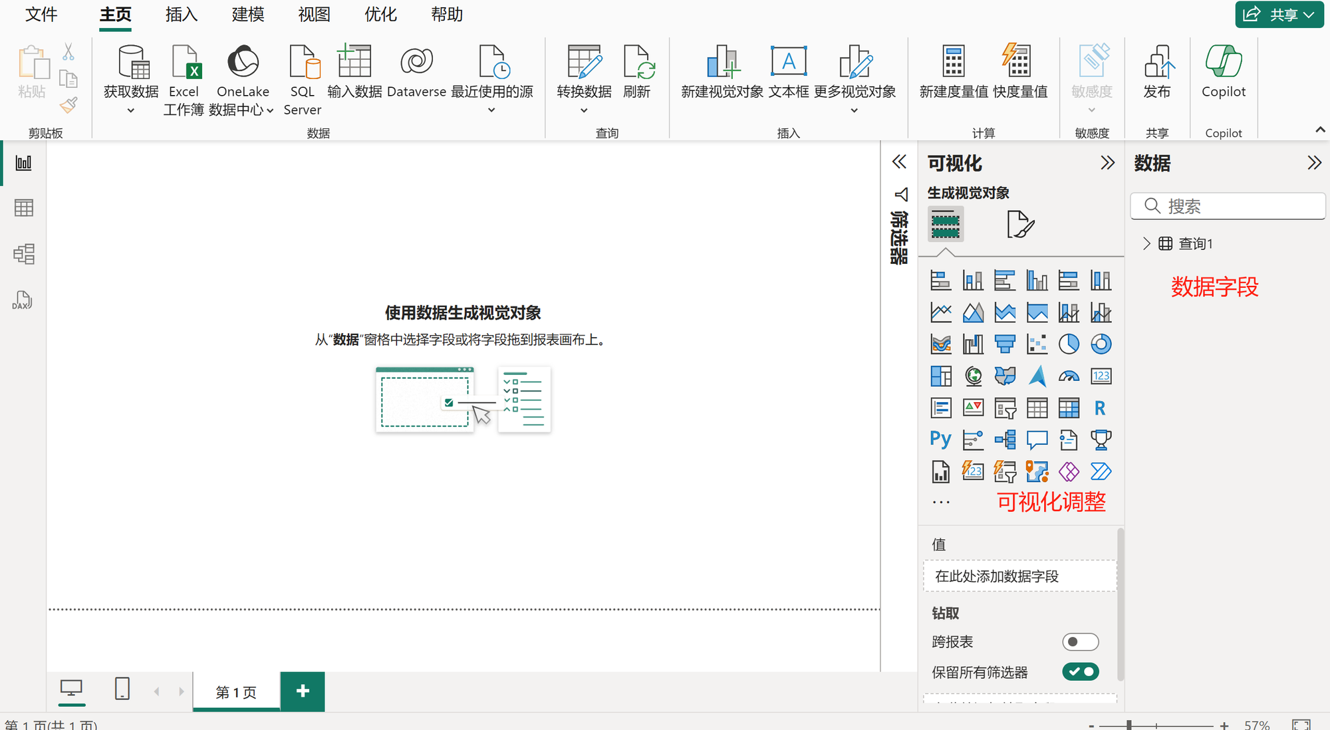Select the Python visual (Py)
This screenshot has height=730, width=1330.
coord(940,439)
